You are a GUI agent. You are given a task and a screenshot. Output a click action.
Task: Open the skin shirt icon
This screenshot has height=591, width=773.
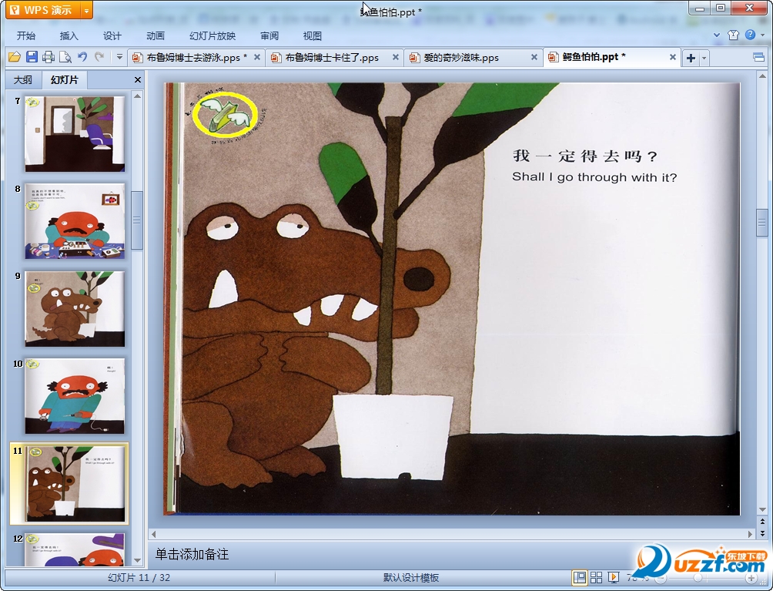click(733, 35)
